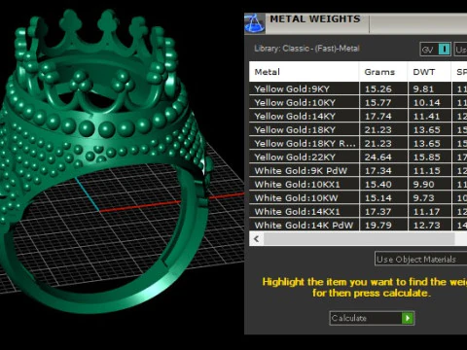The image size is (467, 350).
Task: Click the 9.81 DWT value
Action: [423, 89]
